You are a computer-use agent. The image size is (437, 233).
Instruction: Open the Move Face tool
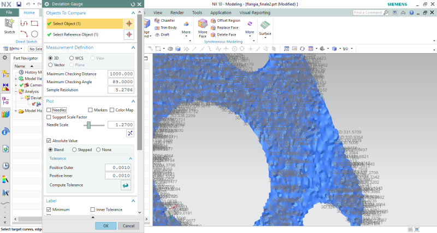(x=203, y=28)
